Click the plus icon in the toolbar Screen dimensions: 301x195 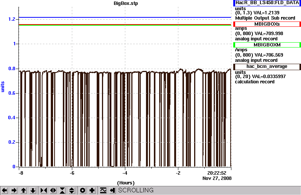[92, 190]
